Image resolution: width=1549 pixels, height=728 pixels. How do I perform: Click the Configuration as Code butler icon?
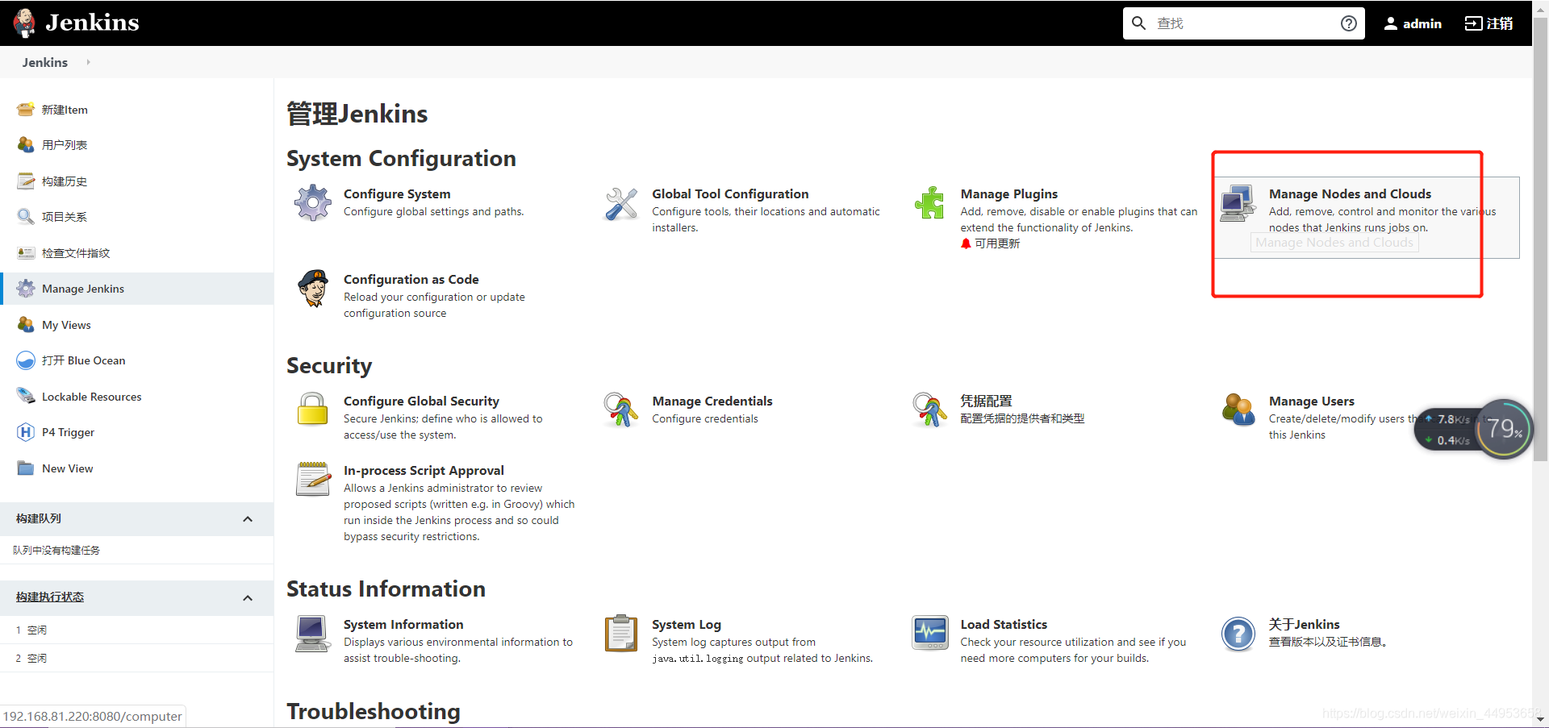coord(313,289)
